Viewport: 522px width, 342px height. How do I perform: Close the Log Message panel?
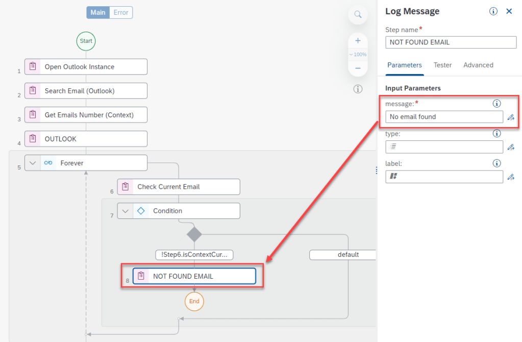coord(509,11)
